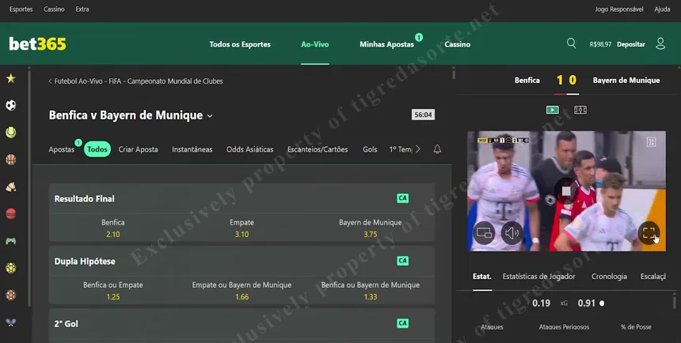Click CA badge on Resultado Final

[x=402, y=198]
